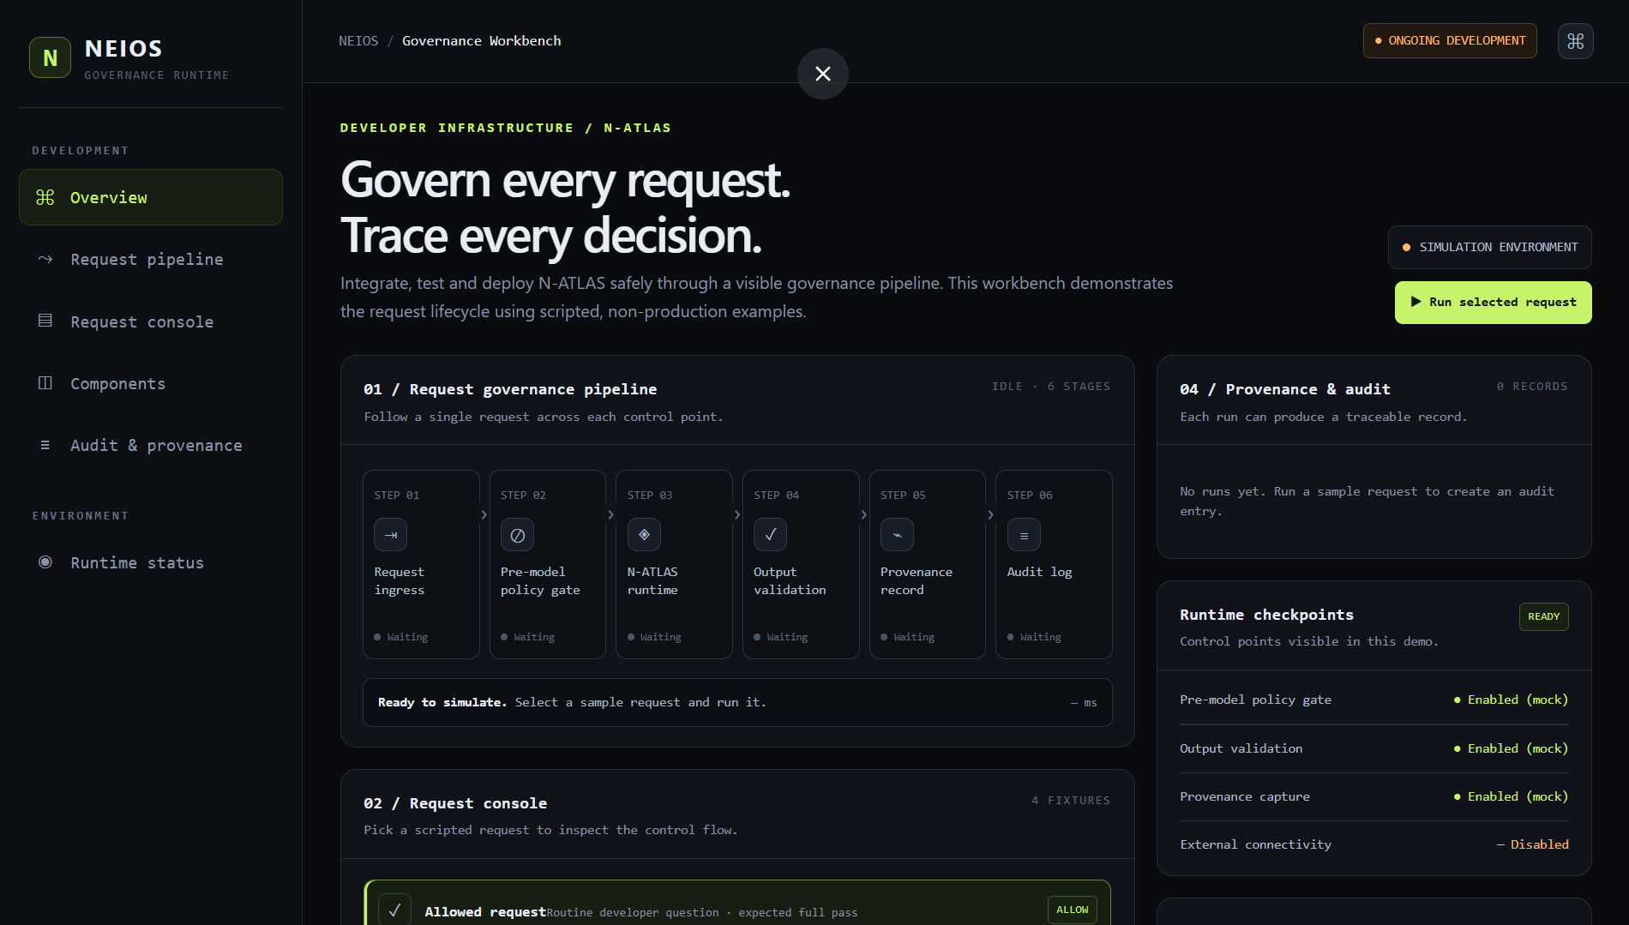Open the command palette icon button

[1575, 41]
